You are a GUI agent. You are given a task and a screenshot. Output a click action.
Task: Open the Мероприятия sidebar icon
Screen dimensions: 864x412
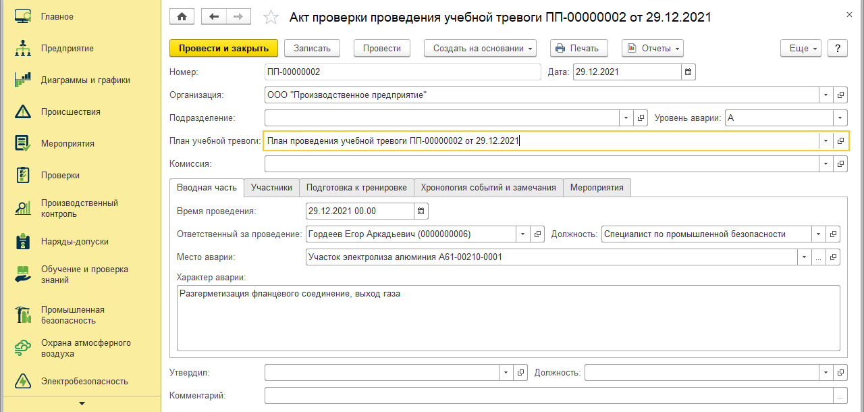23,143
